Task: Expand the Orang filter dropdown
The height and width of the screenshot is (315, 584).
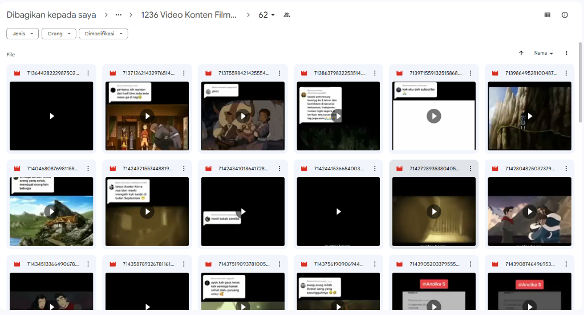Action: (x=59, y=34)
